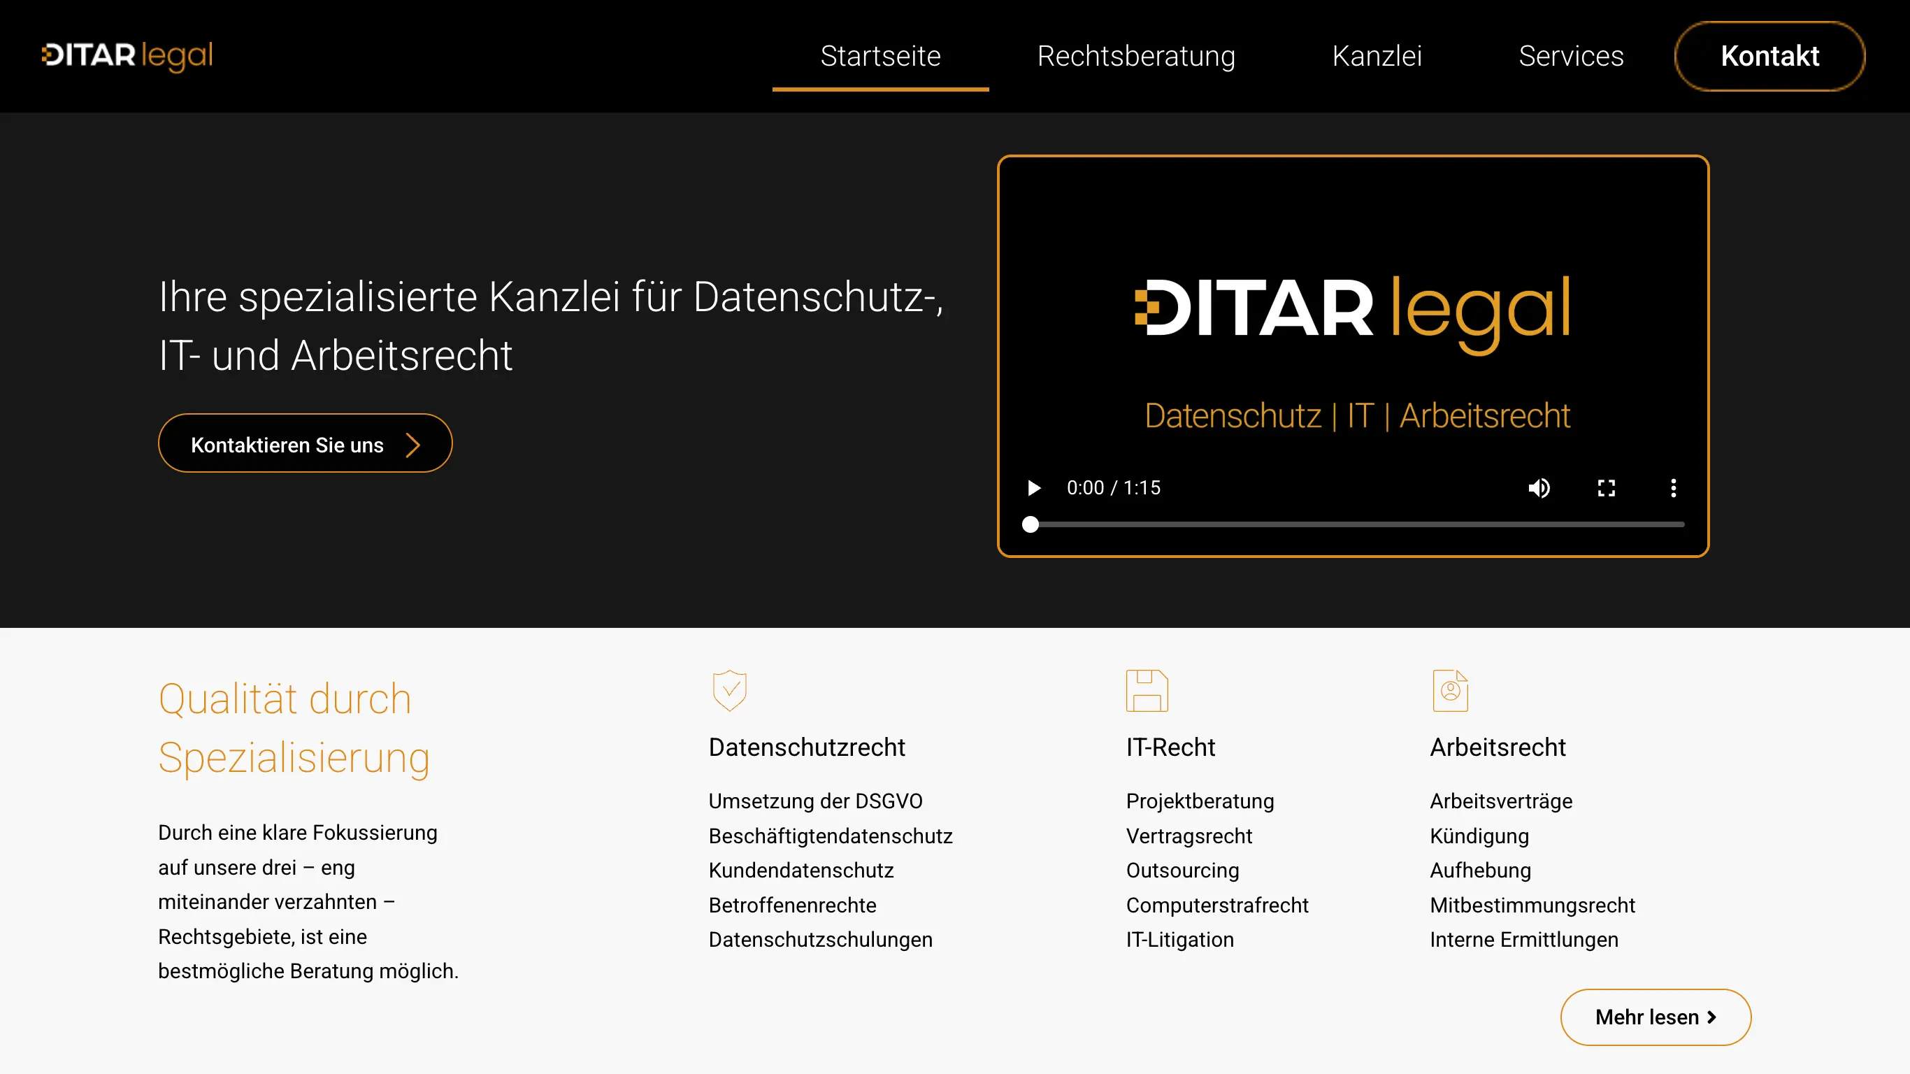The width and height of the screenshot is (1910, 1074).
Task: Enter fullscreen video mode
Action: point(1606,487)
